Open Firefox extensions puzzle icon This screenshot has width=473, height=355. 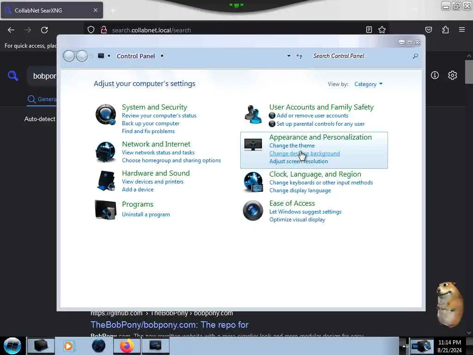pos(445,30)
